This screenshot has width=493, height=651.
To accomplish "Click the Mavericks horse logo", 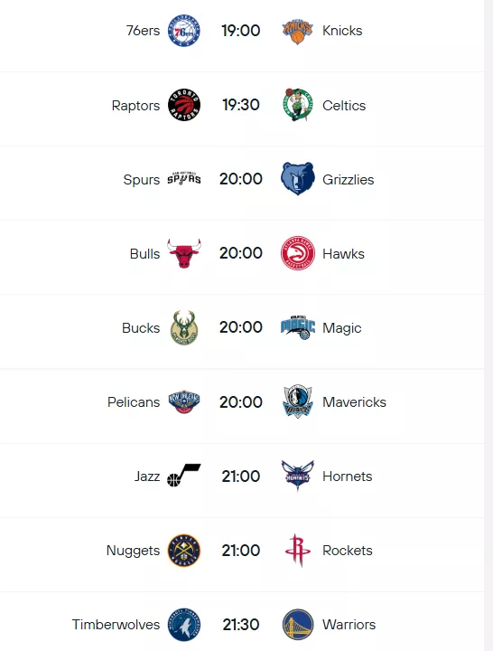I will point(297,401).
